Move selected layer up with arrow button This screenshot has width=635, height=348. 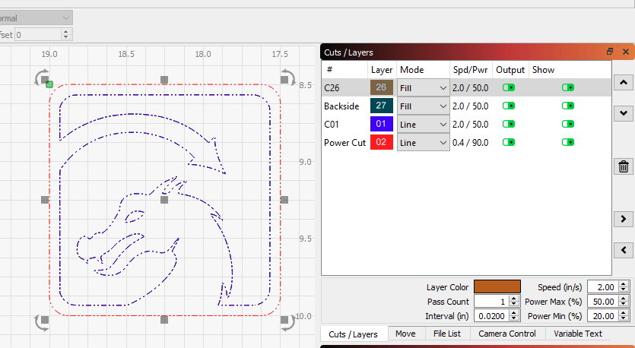tap(624, 83)
